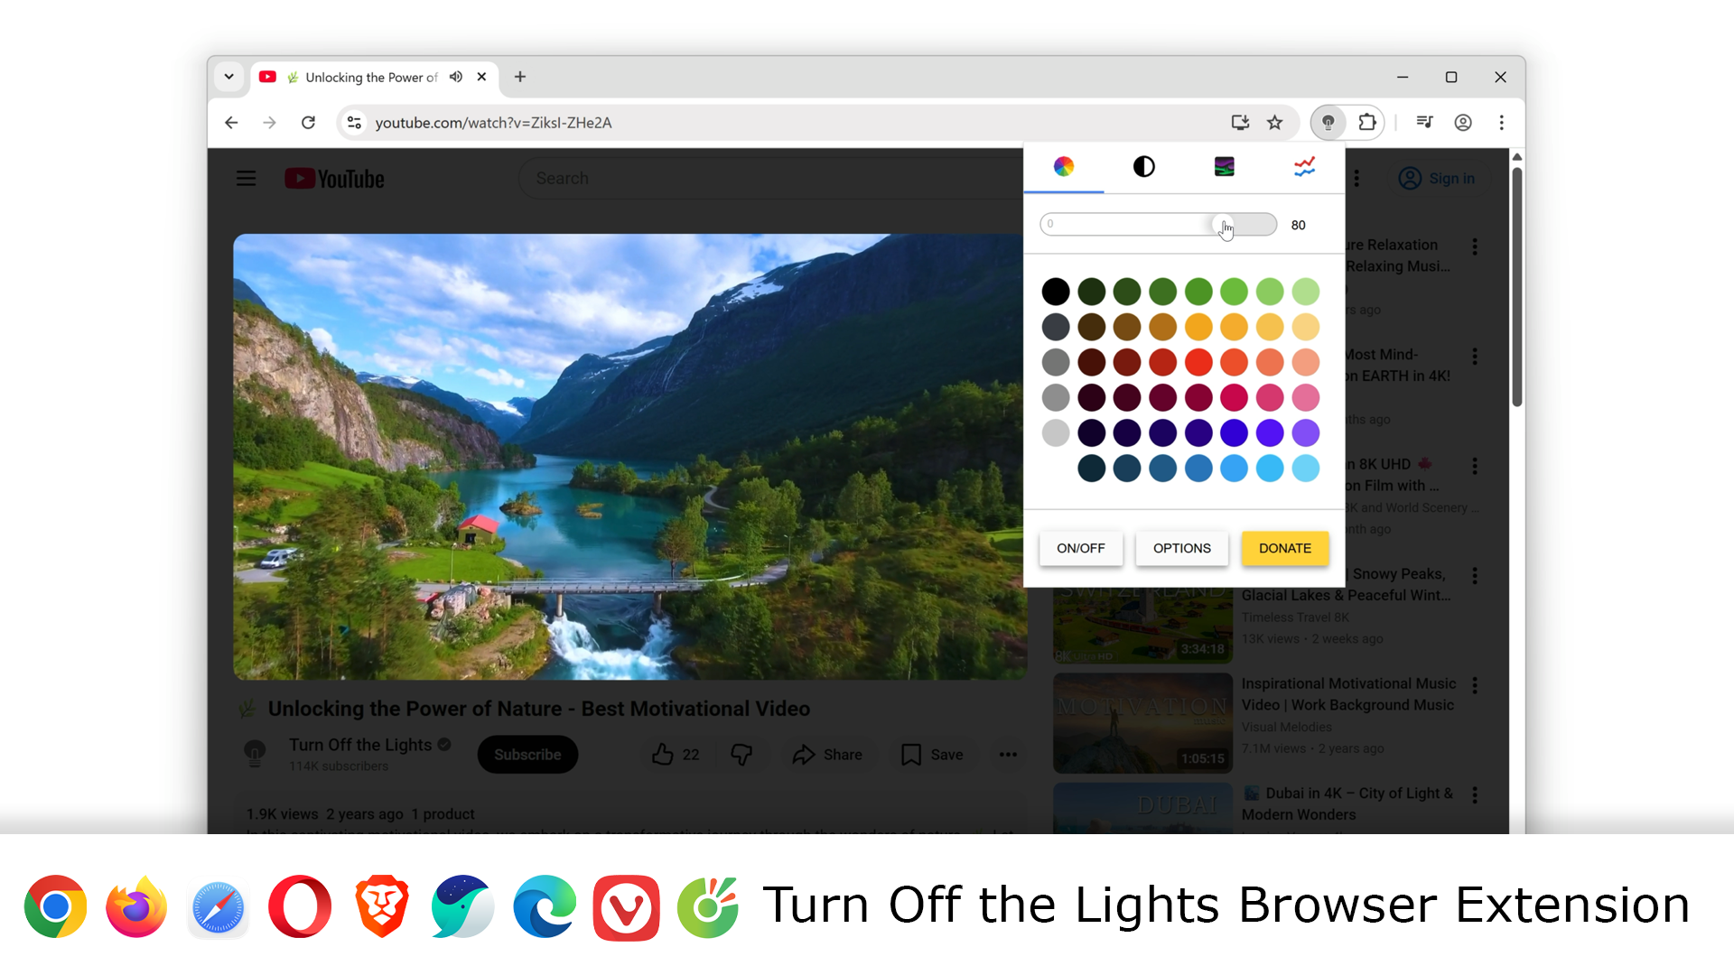Open Chrome's three-dot menu

(1502, 122)
